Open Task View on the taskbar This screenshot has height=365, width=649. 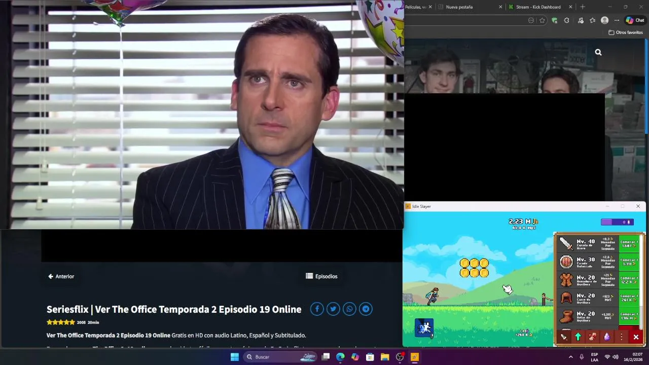pos(326,357)
